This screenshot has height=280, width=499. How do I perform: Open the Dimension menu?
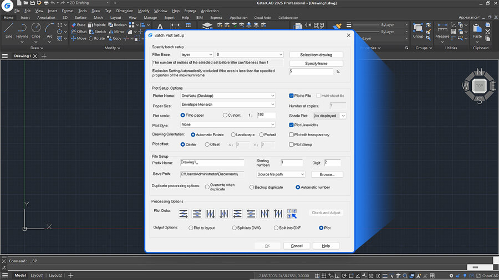click(x=124, y=11)
